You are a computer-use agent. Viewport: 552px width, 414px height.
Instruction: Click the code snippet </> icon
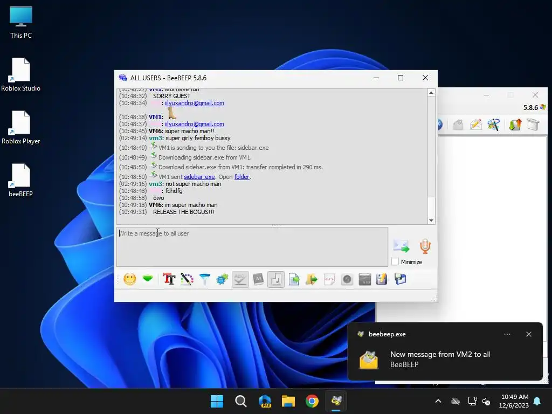329,279
